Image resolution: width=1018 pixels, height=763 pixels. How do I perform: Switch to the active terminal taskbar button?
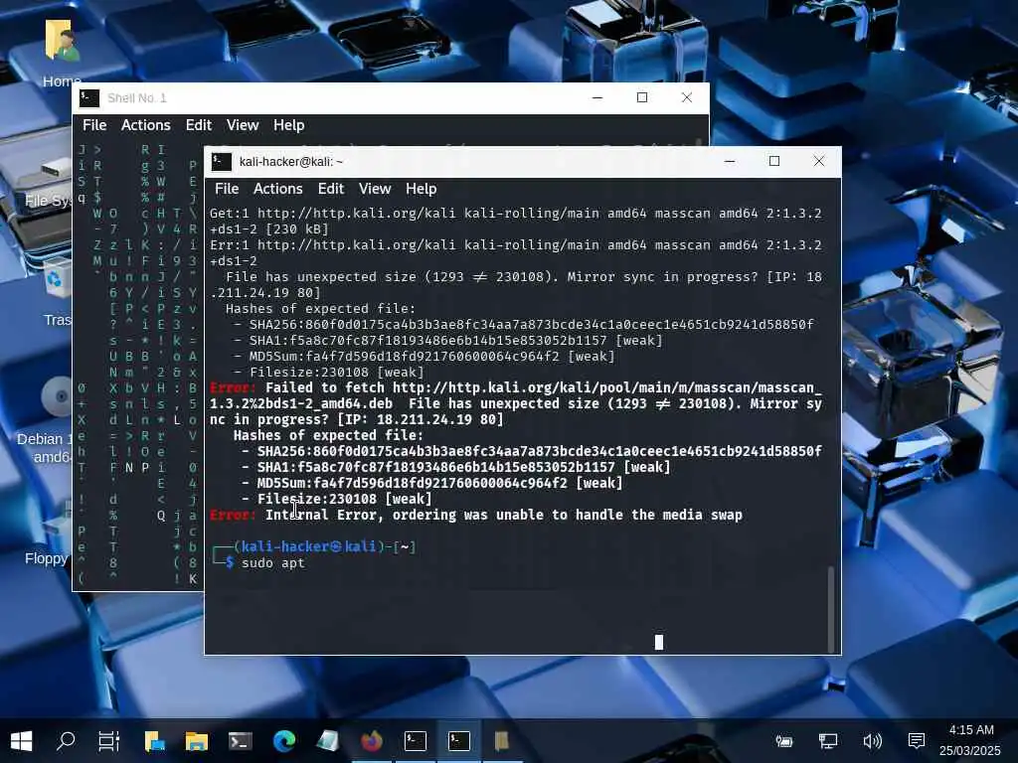pyautogui.click(x=459, y=741)
